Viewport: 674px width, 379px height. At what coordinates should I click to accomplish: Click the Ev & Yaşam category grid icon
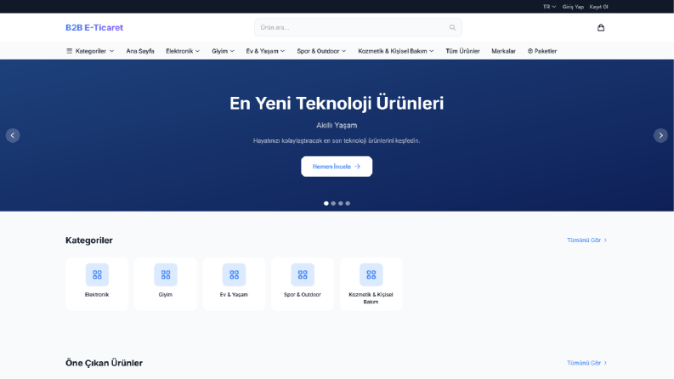coord(234,274)
